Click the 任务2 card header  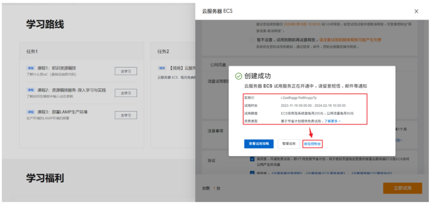(x=173, y=51)
